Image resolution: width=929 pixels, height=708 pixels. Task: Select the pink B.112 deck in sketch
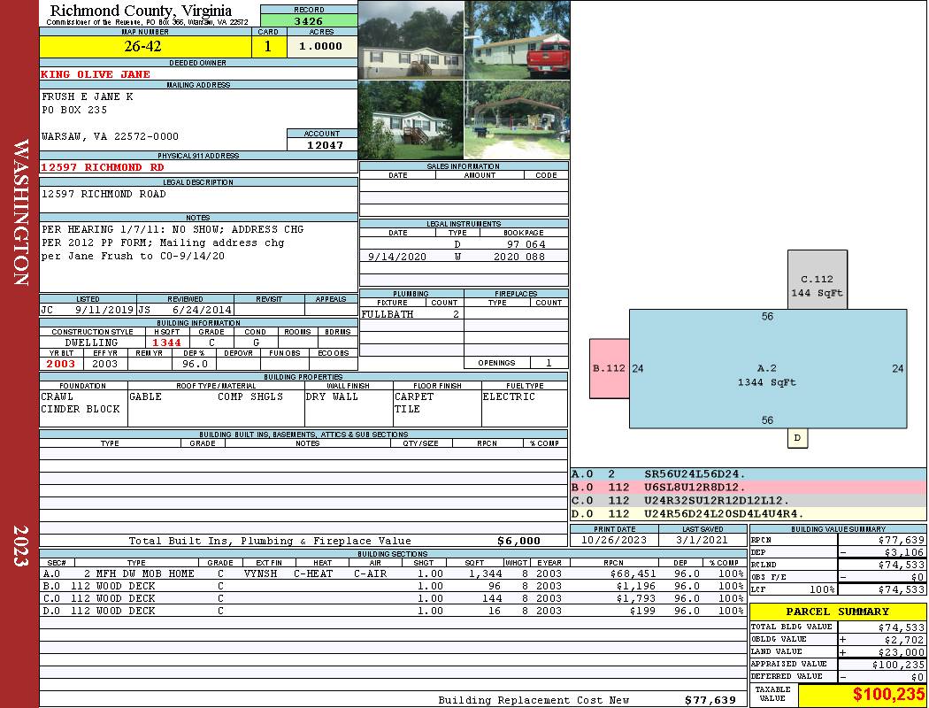(x=609, y=368)
